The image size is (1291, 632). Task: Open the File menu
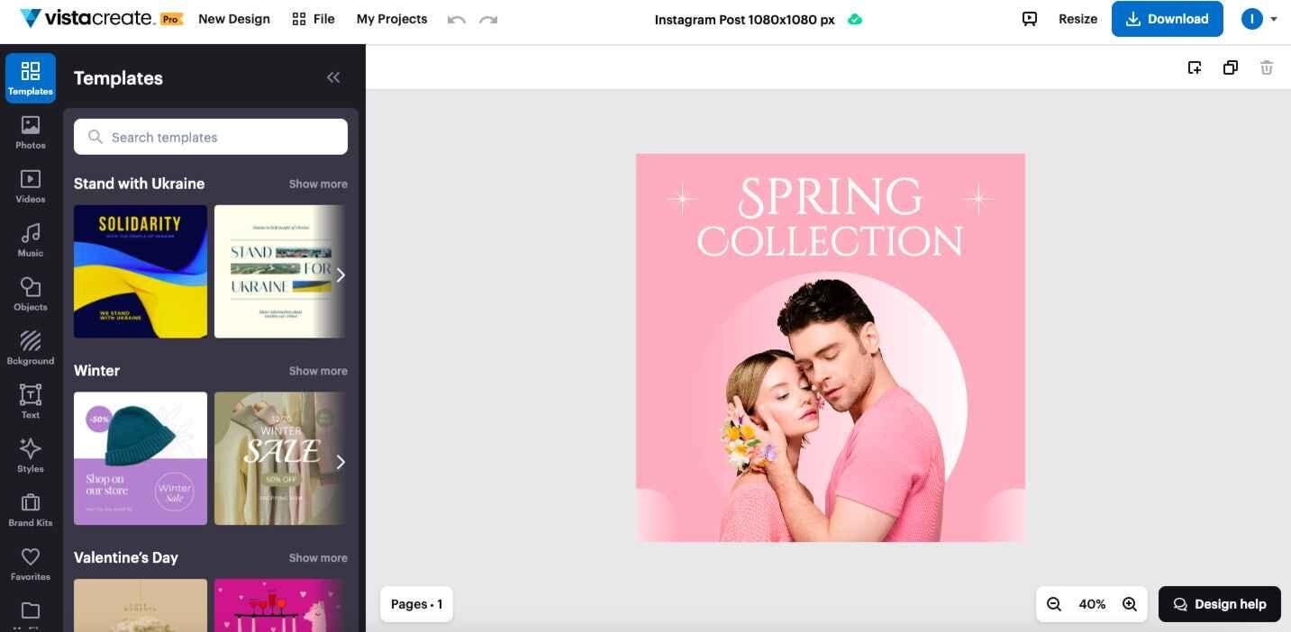[314, 19]
